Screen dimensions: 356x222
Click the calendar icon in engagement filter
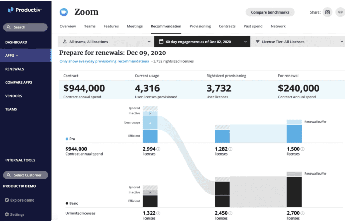pos(161,42)
